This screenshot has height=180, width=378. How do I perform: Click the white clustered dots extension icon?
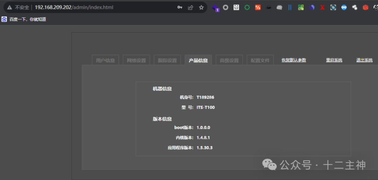click(x=355, y=7)
